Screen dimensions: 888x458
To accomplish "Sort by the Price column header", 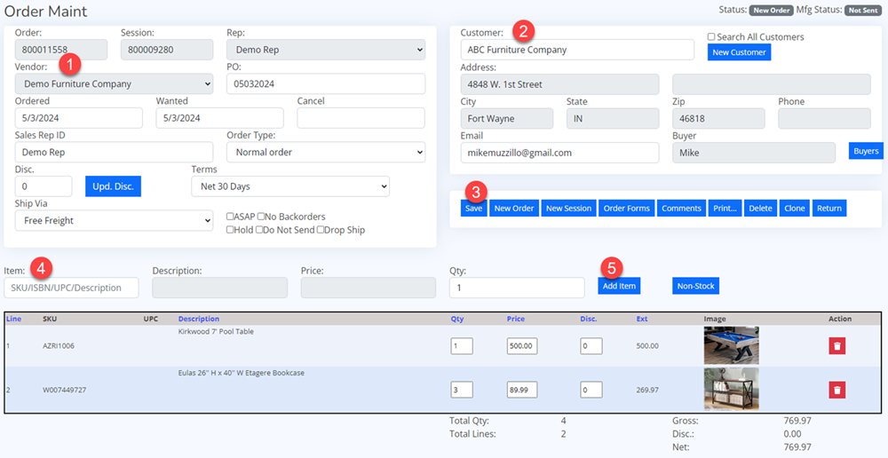I will click(515, 319).
